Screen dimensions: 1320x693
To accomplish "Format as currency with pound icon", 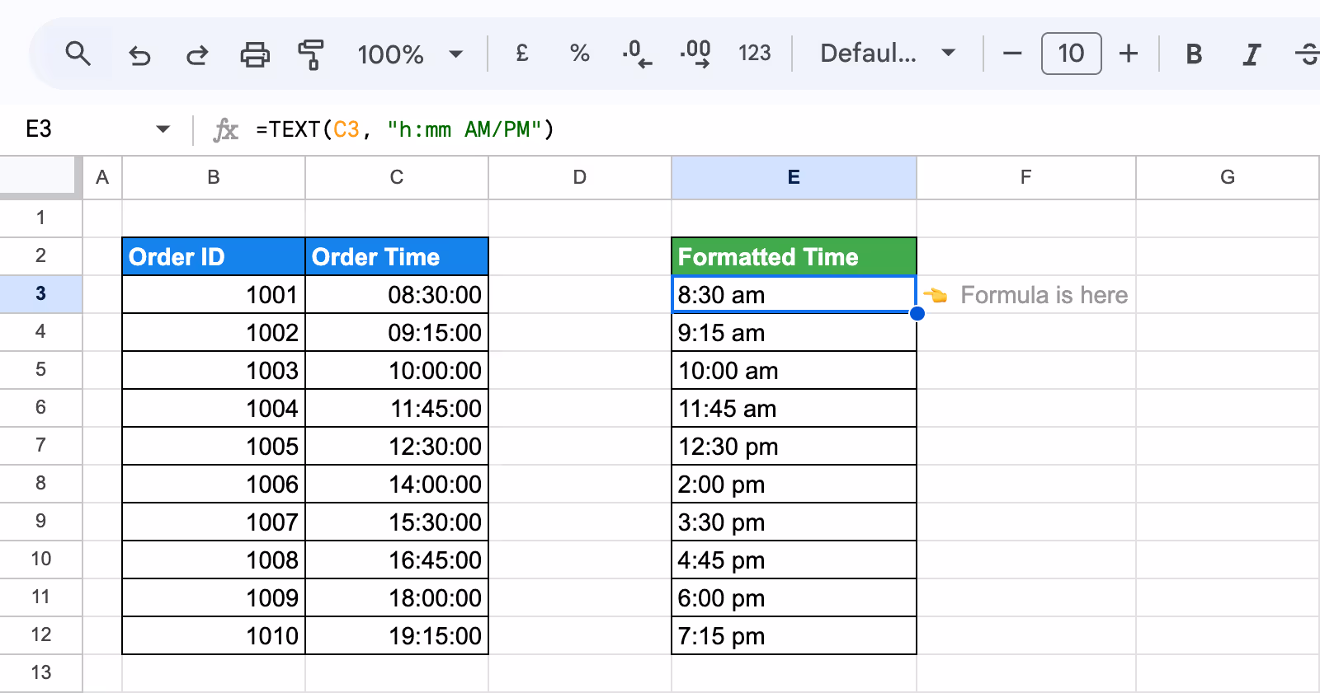I will click(x=522, y=54).
